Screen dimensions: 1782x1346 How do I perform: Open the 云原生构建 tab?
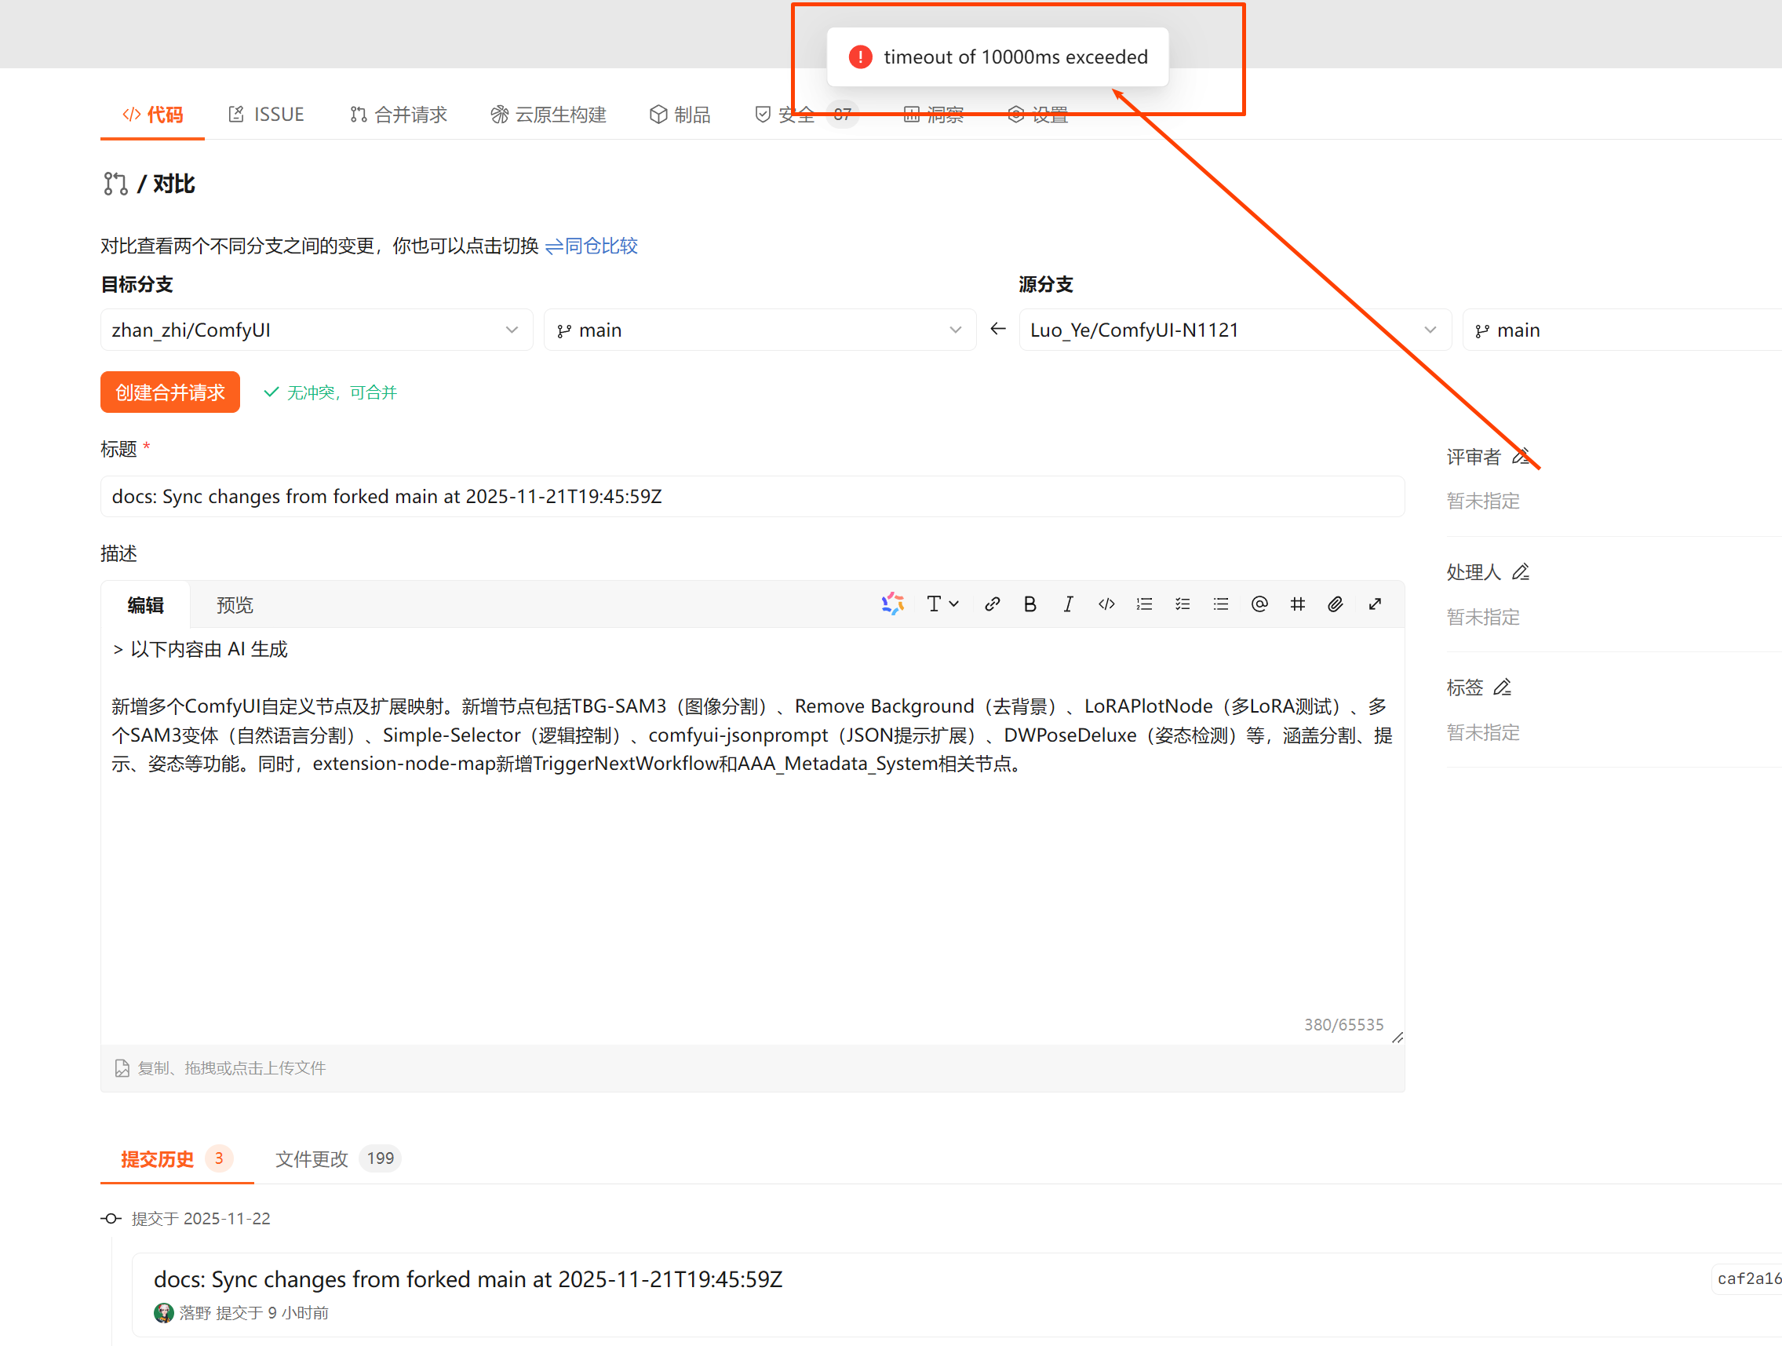(x=548, y=115)
